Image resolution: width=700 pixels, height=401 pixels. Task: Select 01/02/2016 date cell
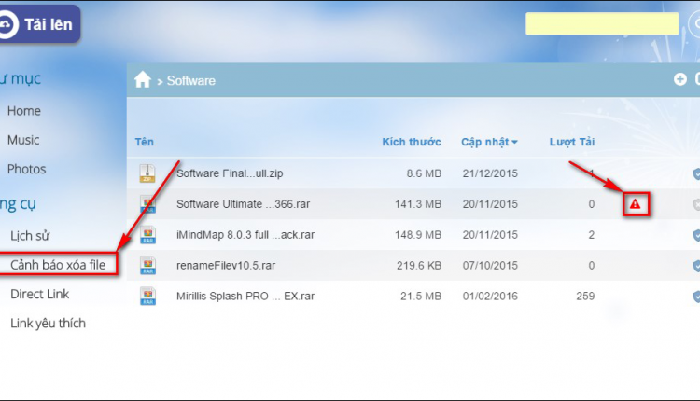pyautogui.click(x=490, y=297)
